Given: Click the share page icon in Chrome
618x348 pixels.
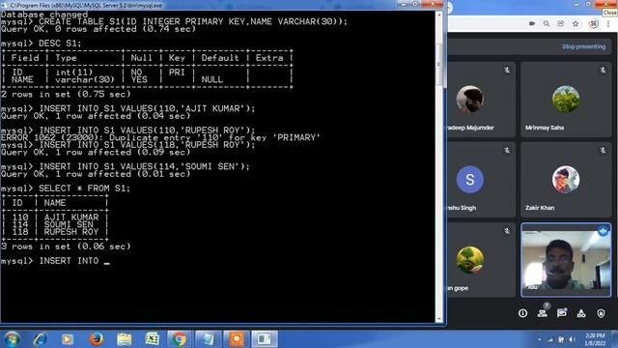Looking at the screenshot, I should [x=560, y=23].
